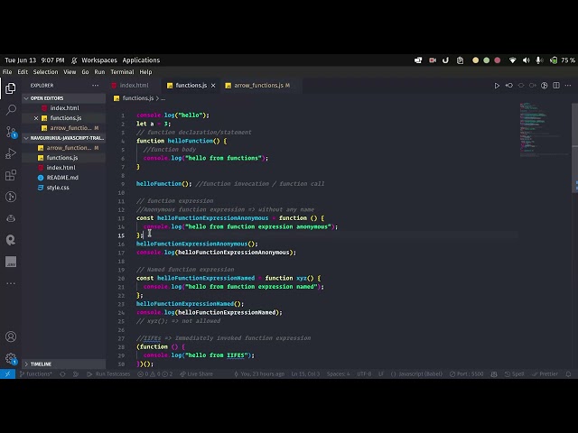Split the editor to the right

click(x=556, y=86)
